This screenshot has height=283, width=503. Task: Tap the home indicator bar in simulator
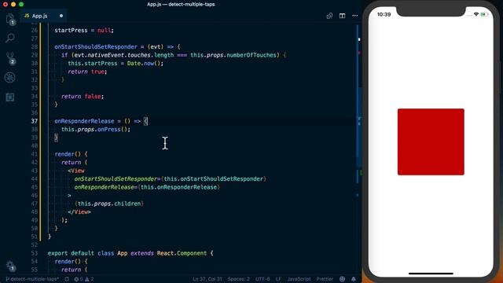click(431, 274)
